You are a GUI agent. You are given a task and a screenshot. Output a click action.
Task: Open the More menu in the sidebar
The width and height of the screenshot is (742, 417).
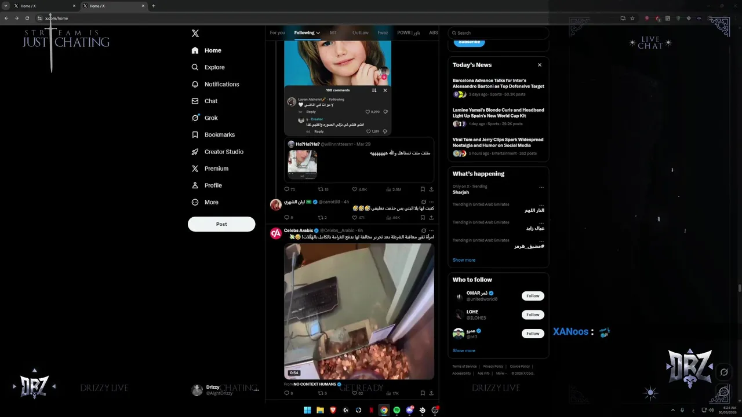[x=205, y=202]
